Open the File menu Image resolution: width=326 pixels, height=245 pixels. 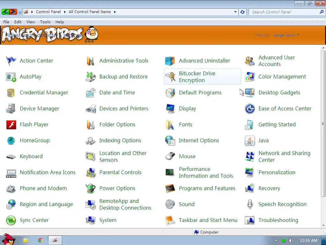(6, 22)
